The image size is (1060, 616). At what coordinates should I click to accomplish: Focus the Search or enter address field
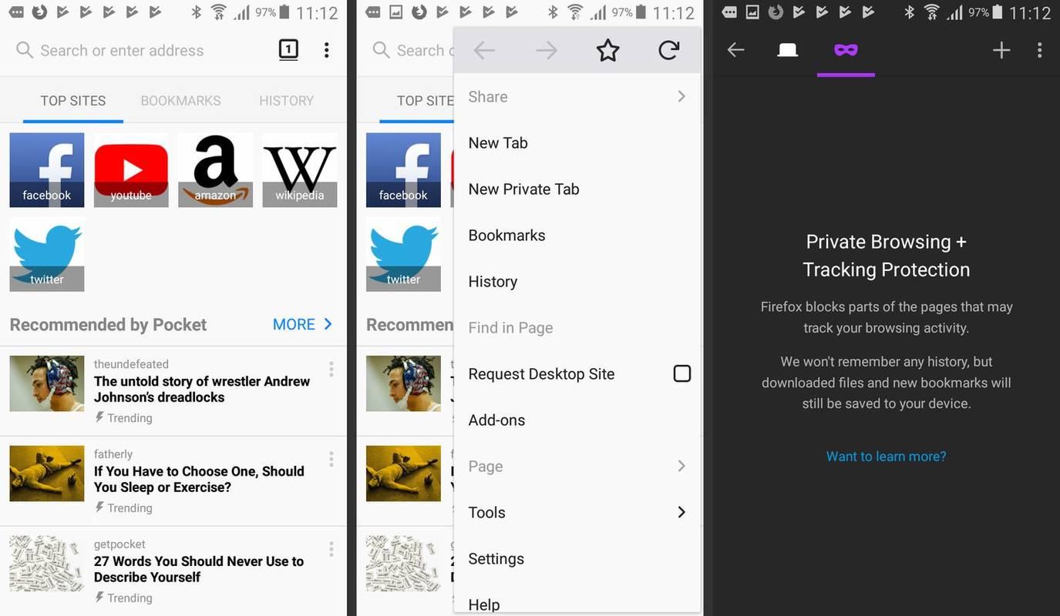pos(122,50)
